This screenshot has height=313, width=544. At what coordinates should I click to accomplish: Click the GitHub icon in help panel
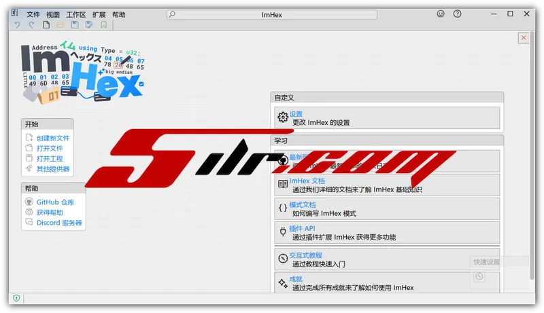pyautogui.click(x=29, y=202)
